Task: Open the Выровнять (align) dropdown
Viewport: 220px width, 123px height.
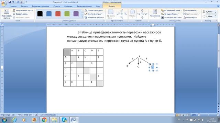Action: 190,11
